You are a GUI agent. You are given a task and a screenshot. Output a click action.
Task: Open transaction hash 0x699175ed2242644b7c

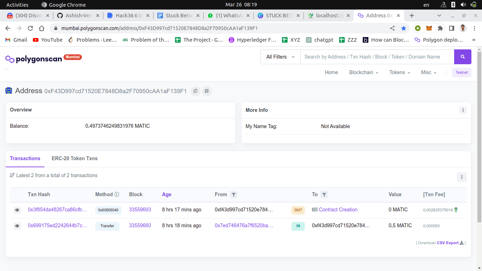pos(58,225)
